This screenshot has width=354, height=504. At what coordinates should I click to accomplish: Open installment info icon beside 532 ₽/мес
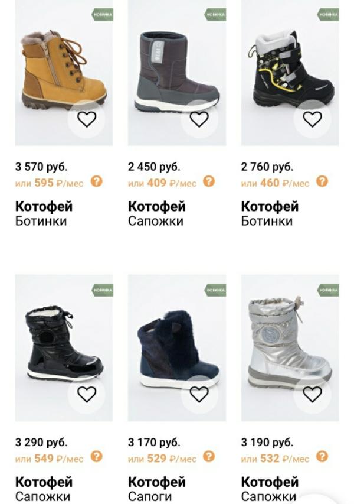point(322,456)
